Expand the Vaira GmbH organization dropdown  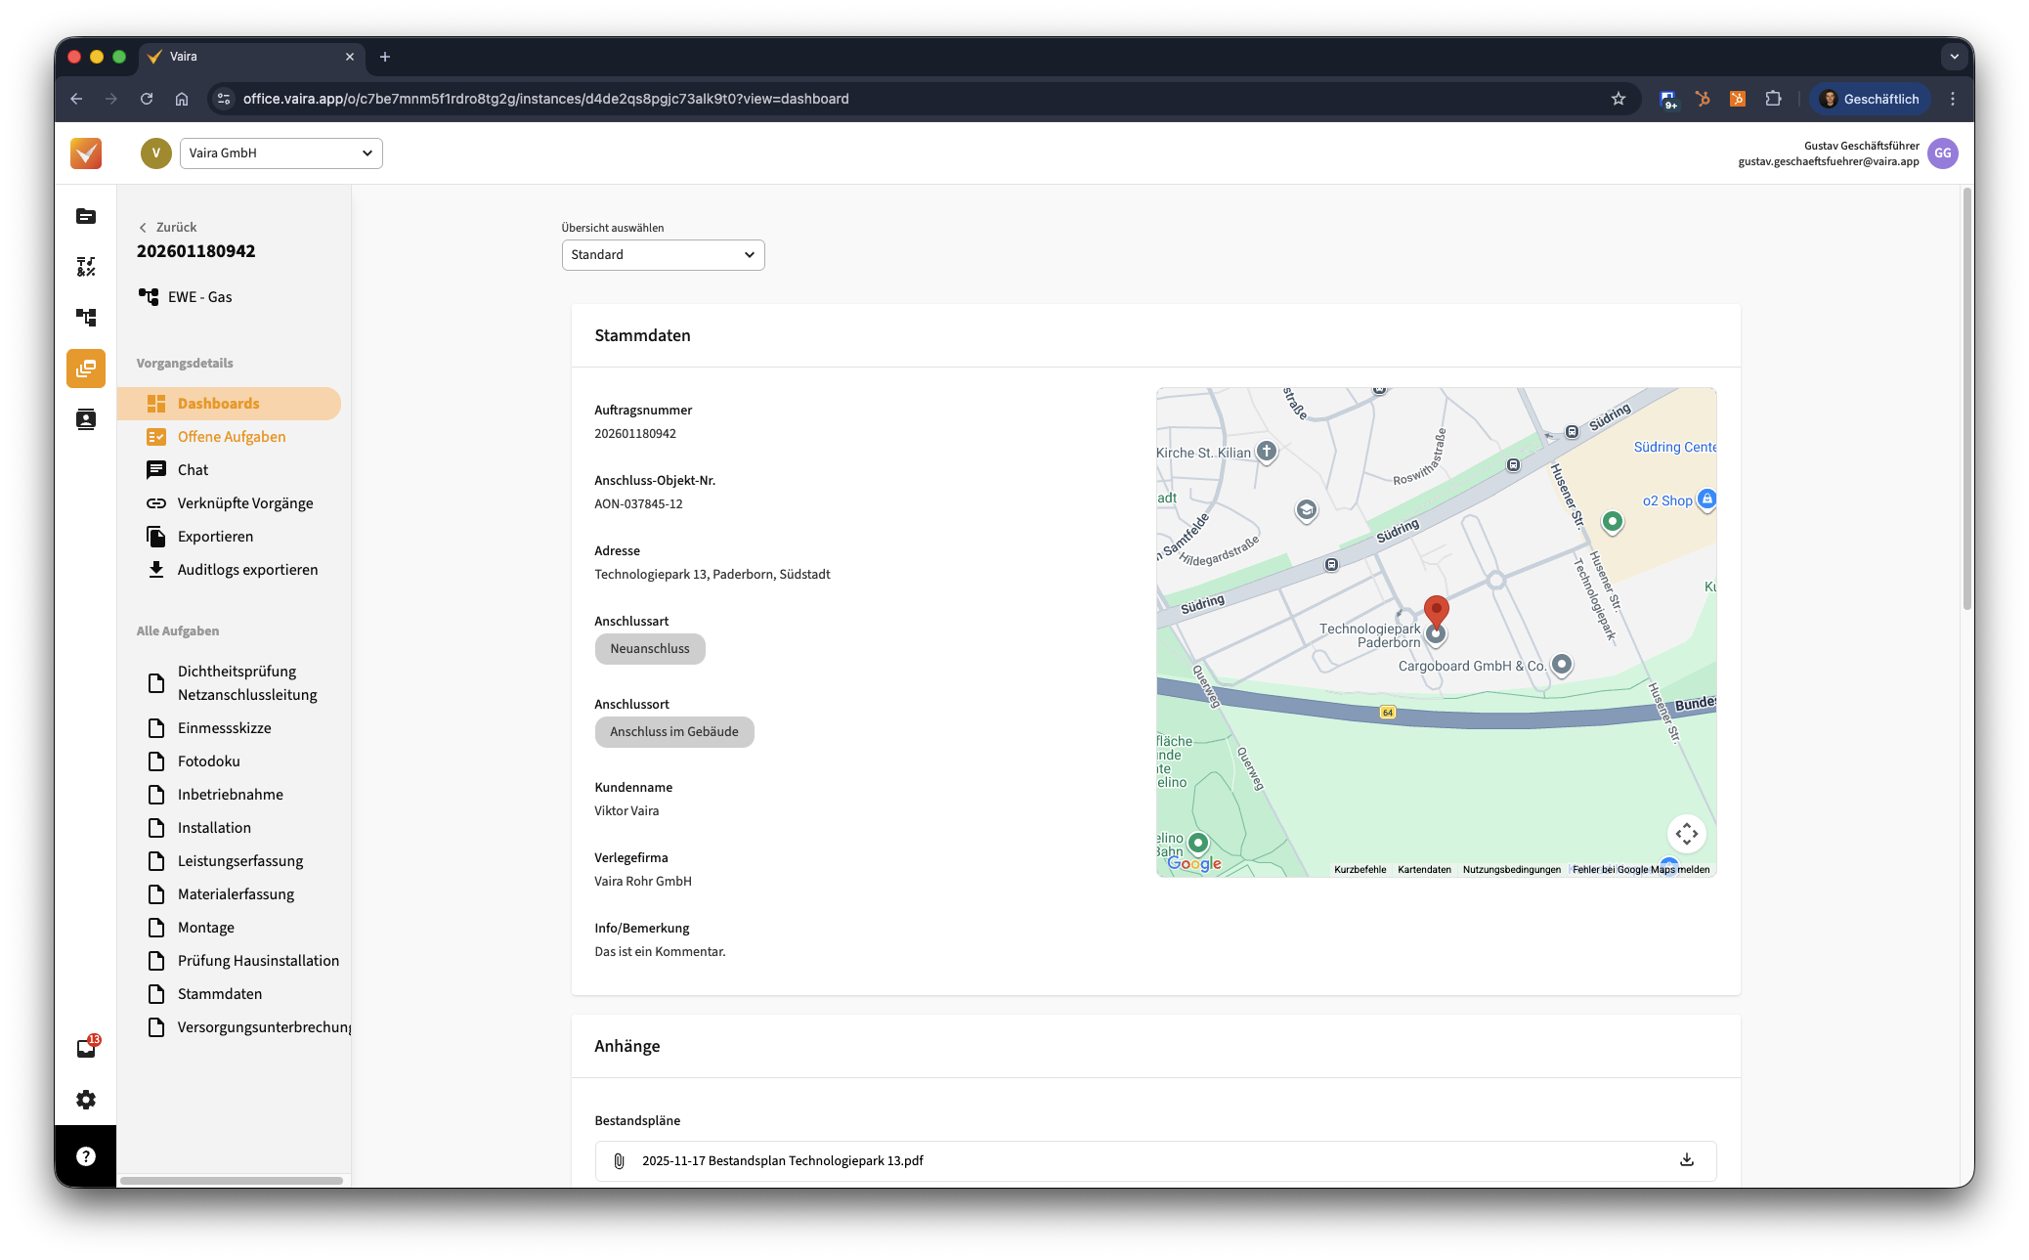tap(281, 153)
